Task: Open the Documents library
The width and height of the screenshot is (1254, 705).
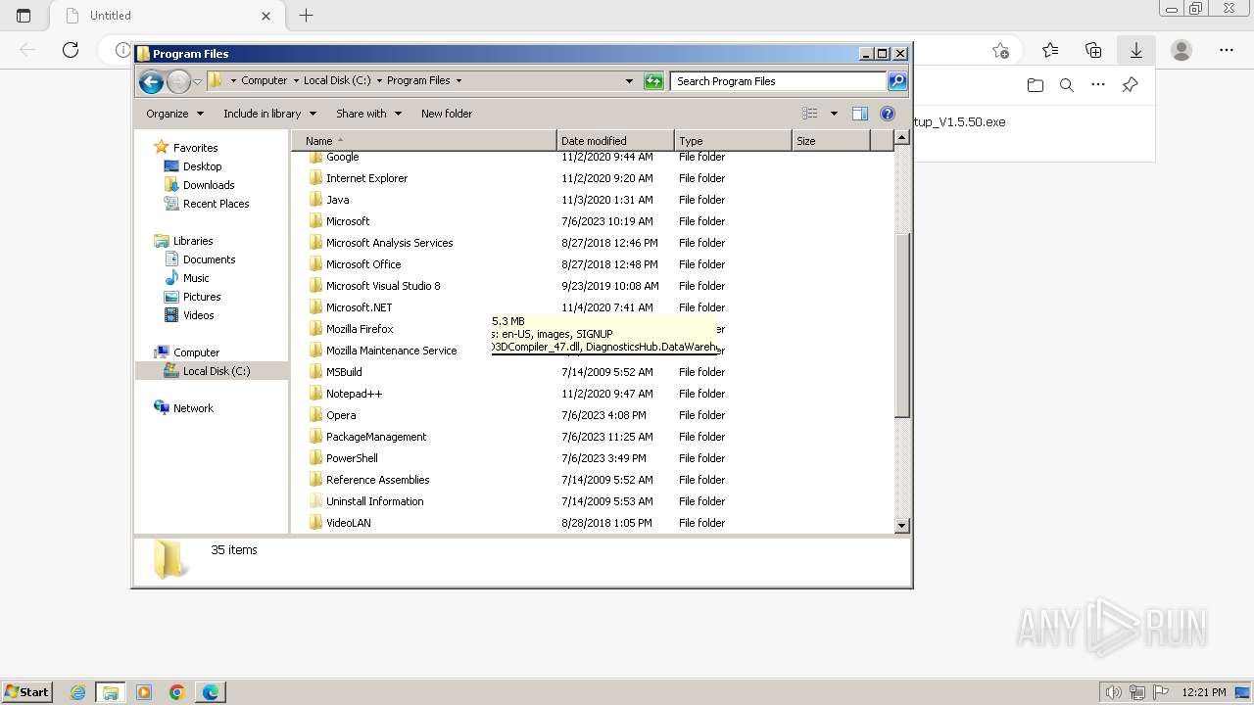Action: tap(209, 259)
